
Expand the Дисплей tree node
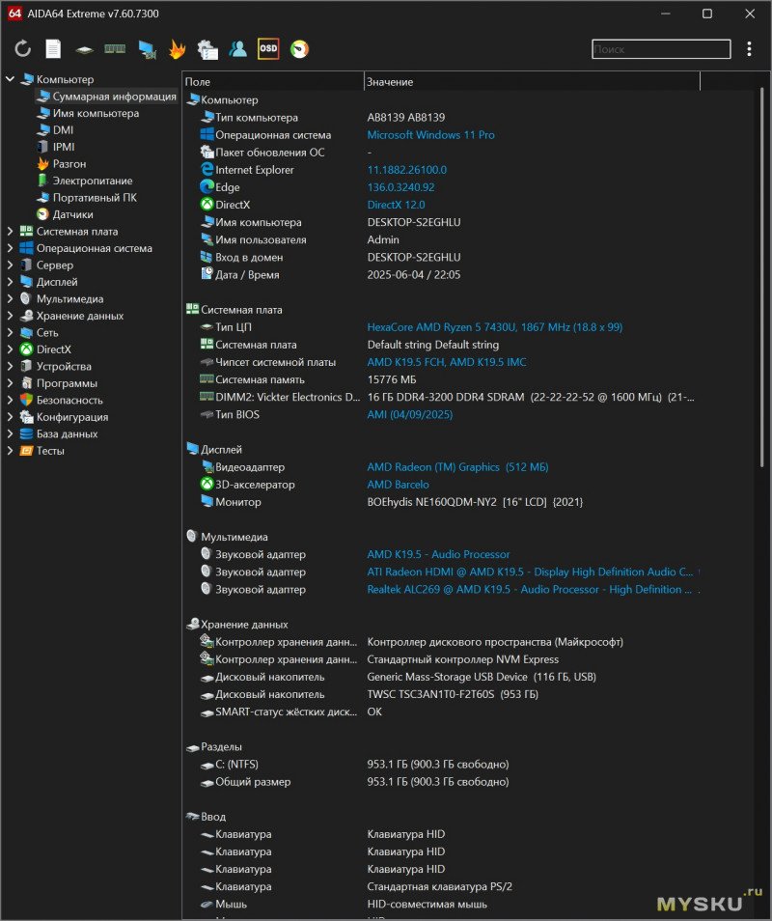10,282
